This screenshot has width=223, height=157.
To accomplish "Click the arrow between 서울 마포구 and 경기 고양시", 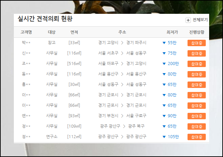I will pyautogui.click(x=122, y=64).
